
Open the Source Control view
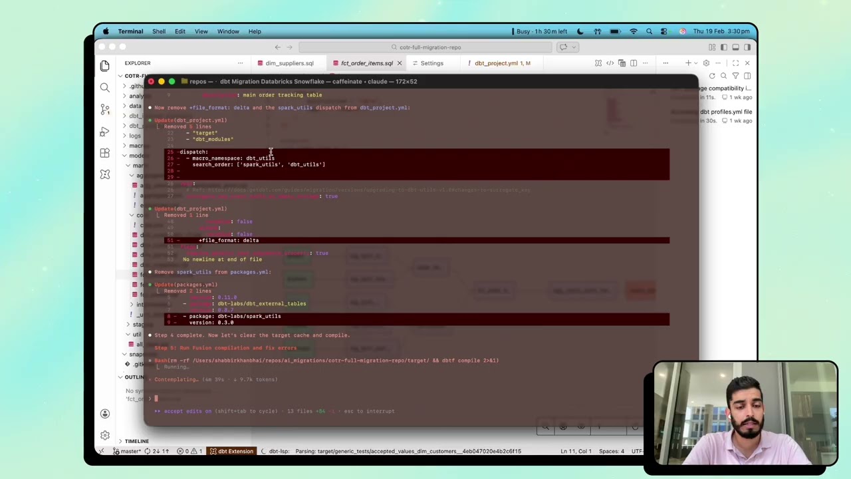pos(104,109)
